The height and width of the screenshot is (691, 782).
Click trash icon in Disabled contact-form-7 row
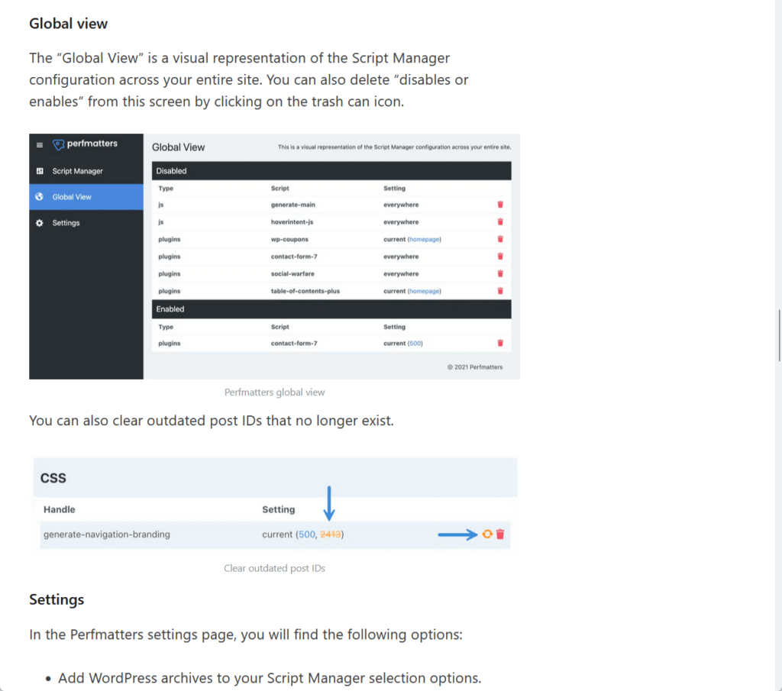500,257
